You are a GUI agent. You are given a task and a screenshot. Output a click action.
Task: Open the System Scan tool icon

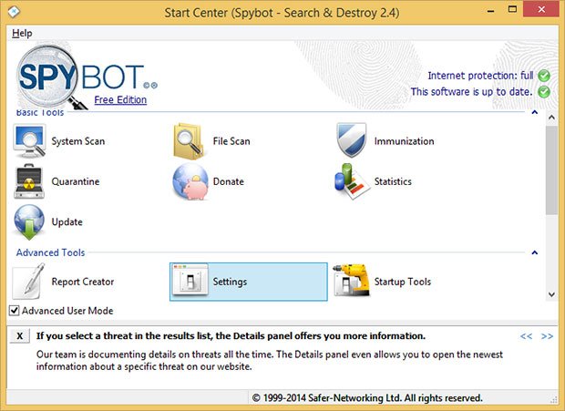(x=29, y=141)
